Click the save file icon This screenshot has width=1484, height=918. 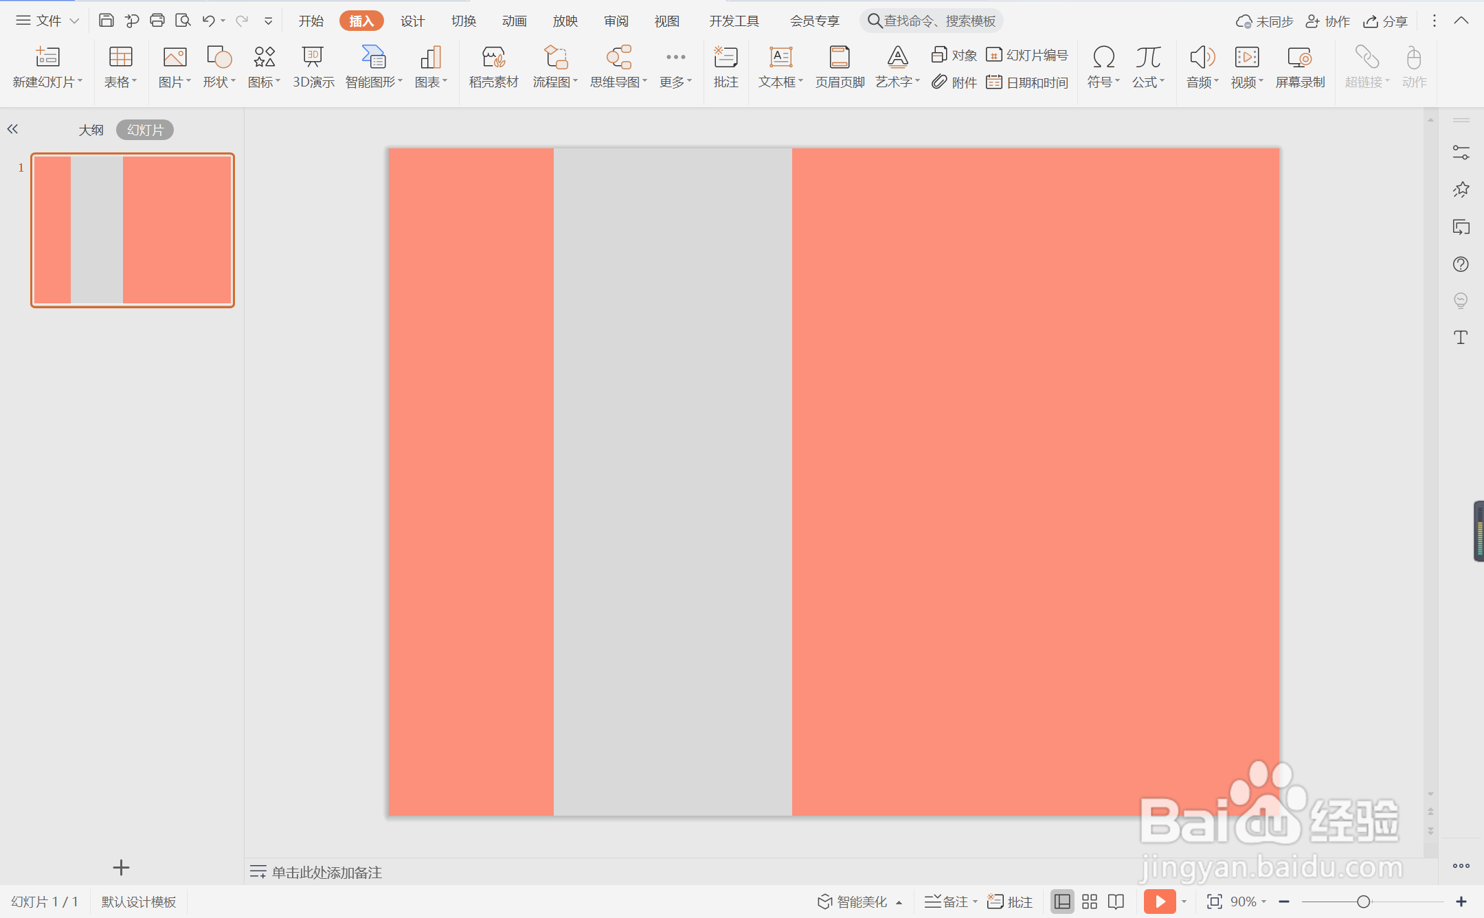[106, 21]
